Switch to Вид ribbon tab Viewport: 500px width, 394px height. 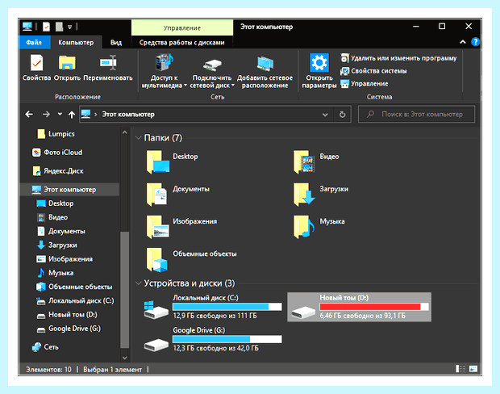tap(116, 43)
